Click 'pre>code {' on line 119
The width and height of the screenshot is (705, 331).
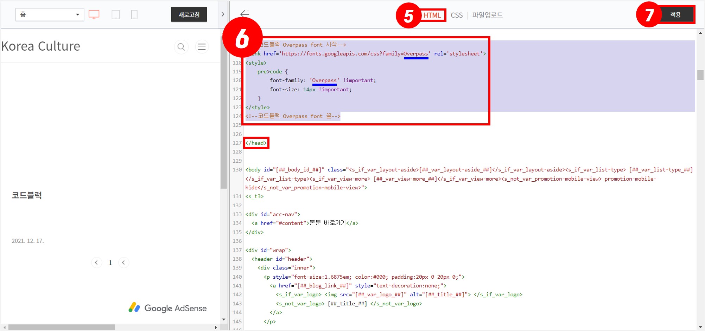(273, 71)
